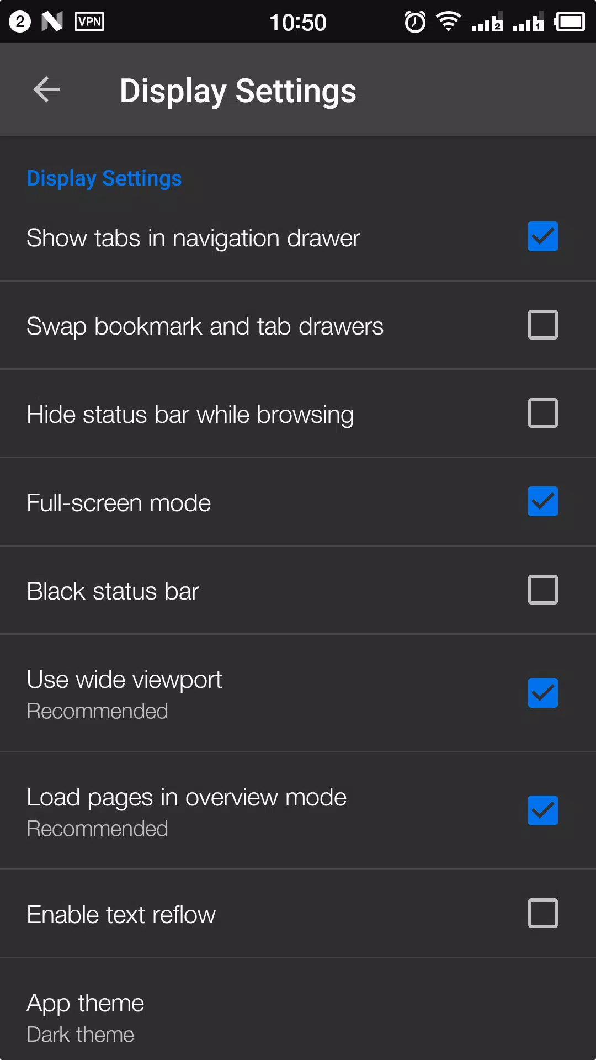The image size is (596, 1060).
Task: Enable text reflow checkbox
Action: (543, 913)
